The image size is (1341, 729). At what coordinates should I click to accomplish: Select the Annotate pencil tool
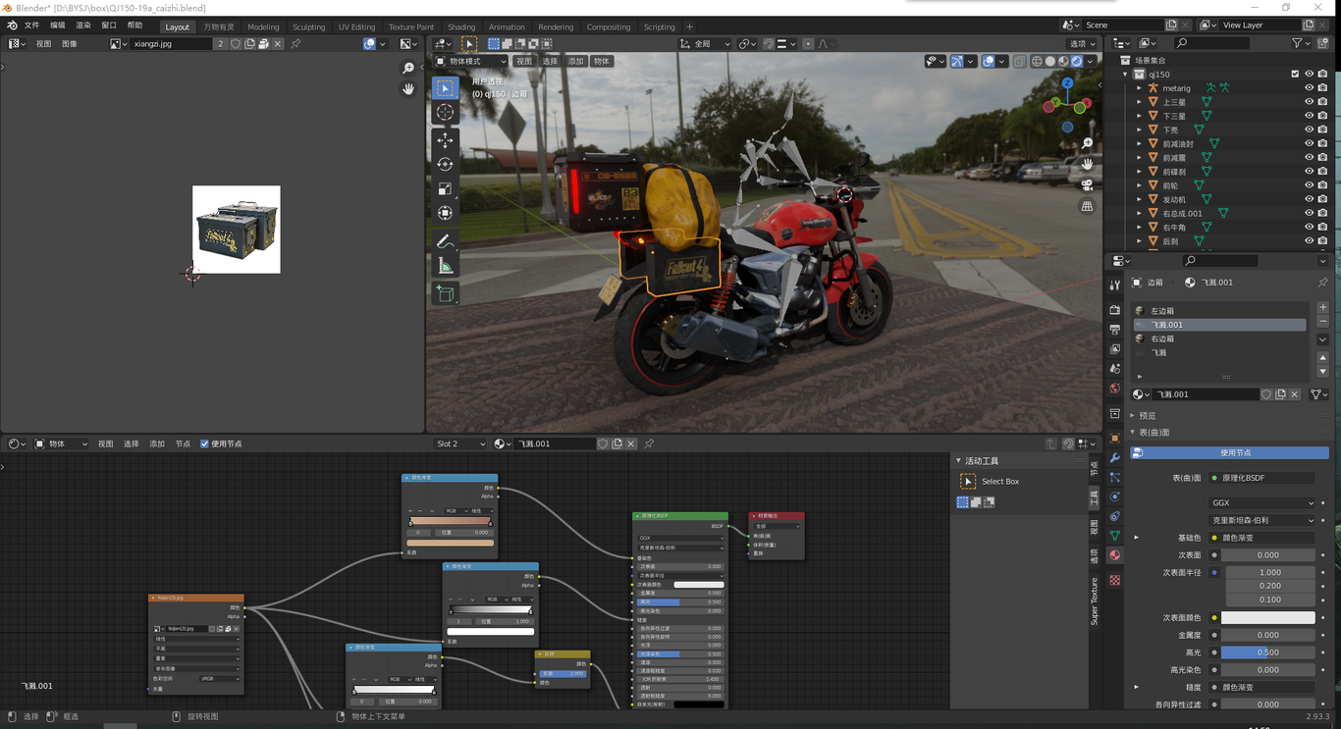coord(445,241)
